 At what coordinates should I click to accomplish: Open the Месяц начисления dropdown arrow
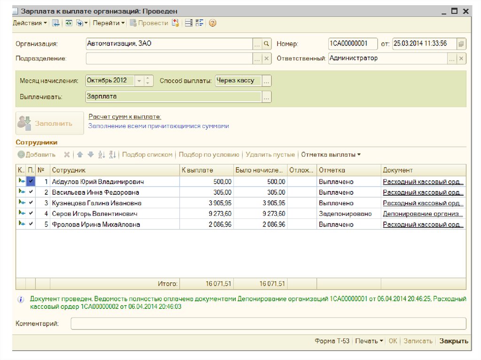point(139,81)
